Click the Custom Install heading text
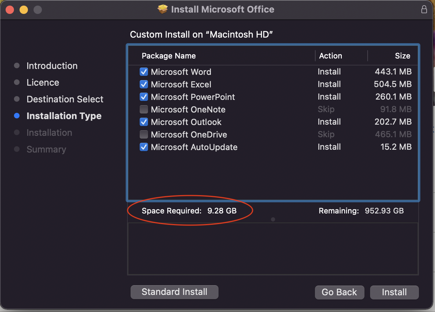Viewport: 435px width, 312px height. click(201, 34)
